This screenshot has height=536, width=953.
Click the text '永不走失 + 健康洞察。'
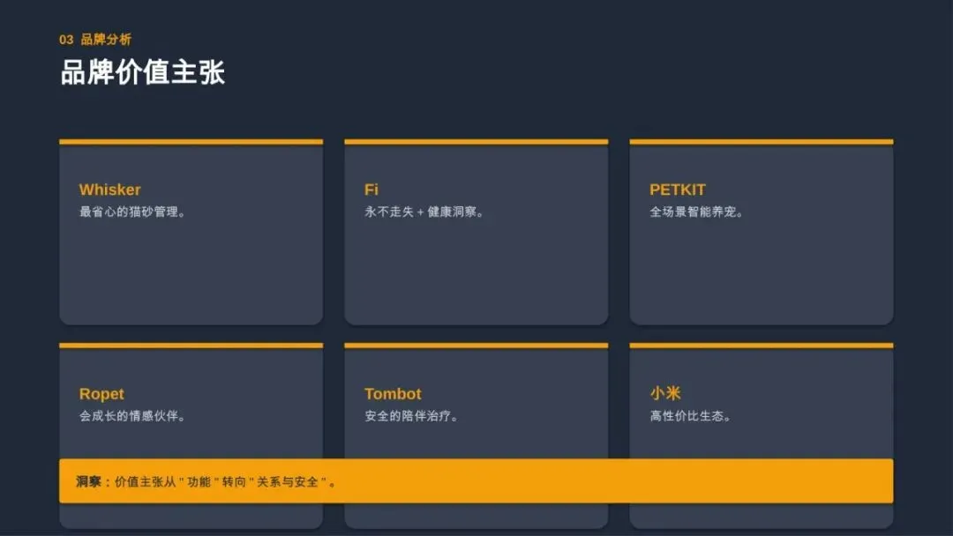424,212
